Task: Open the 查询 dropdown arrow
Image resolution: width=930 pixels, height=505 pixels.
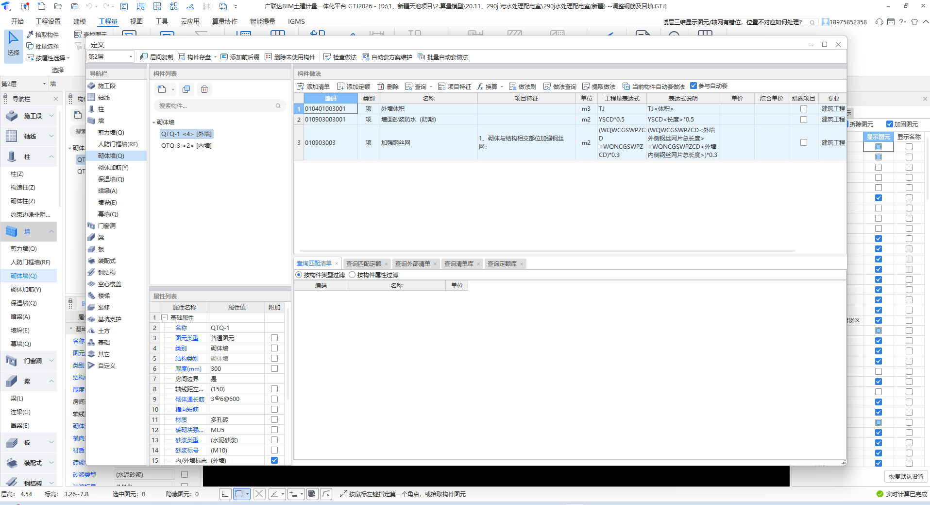Action: click(x=431, y=87)
